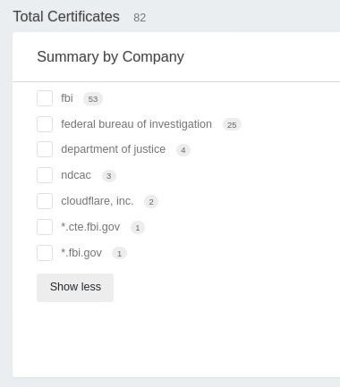
Task: Click the 53 count badge beside fbi
Action: (x=93, y=99)
